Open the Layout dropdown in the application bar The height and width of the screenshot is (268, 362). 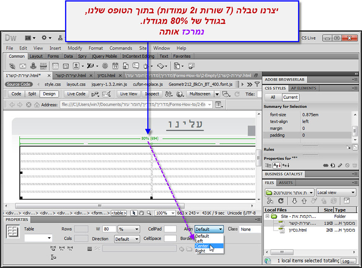point(30,38)
